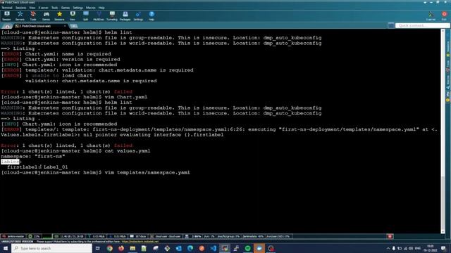The height and width of the screenshot is (253, 451).
Task: Open the X server menu
Action: pos(44,8)
